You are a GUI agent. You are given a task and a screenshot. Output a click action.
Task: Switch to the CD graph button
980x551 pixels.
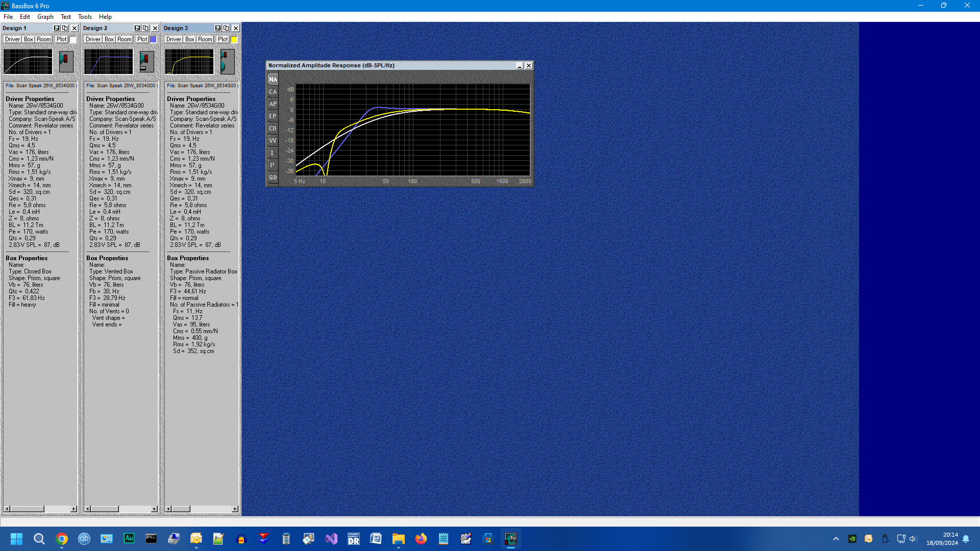[x=273, y=129]
